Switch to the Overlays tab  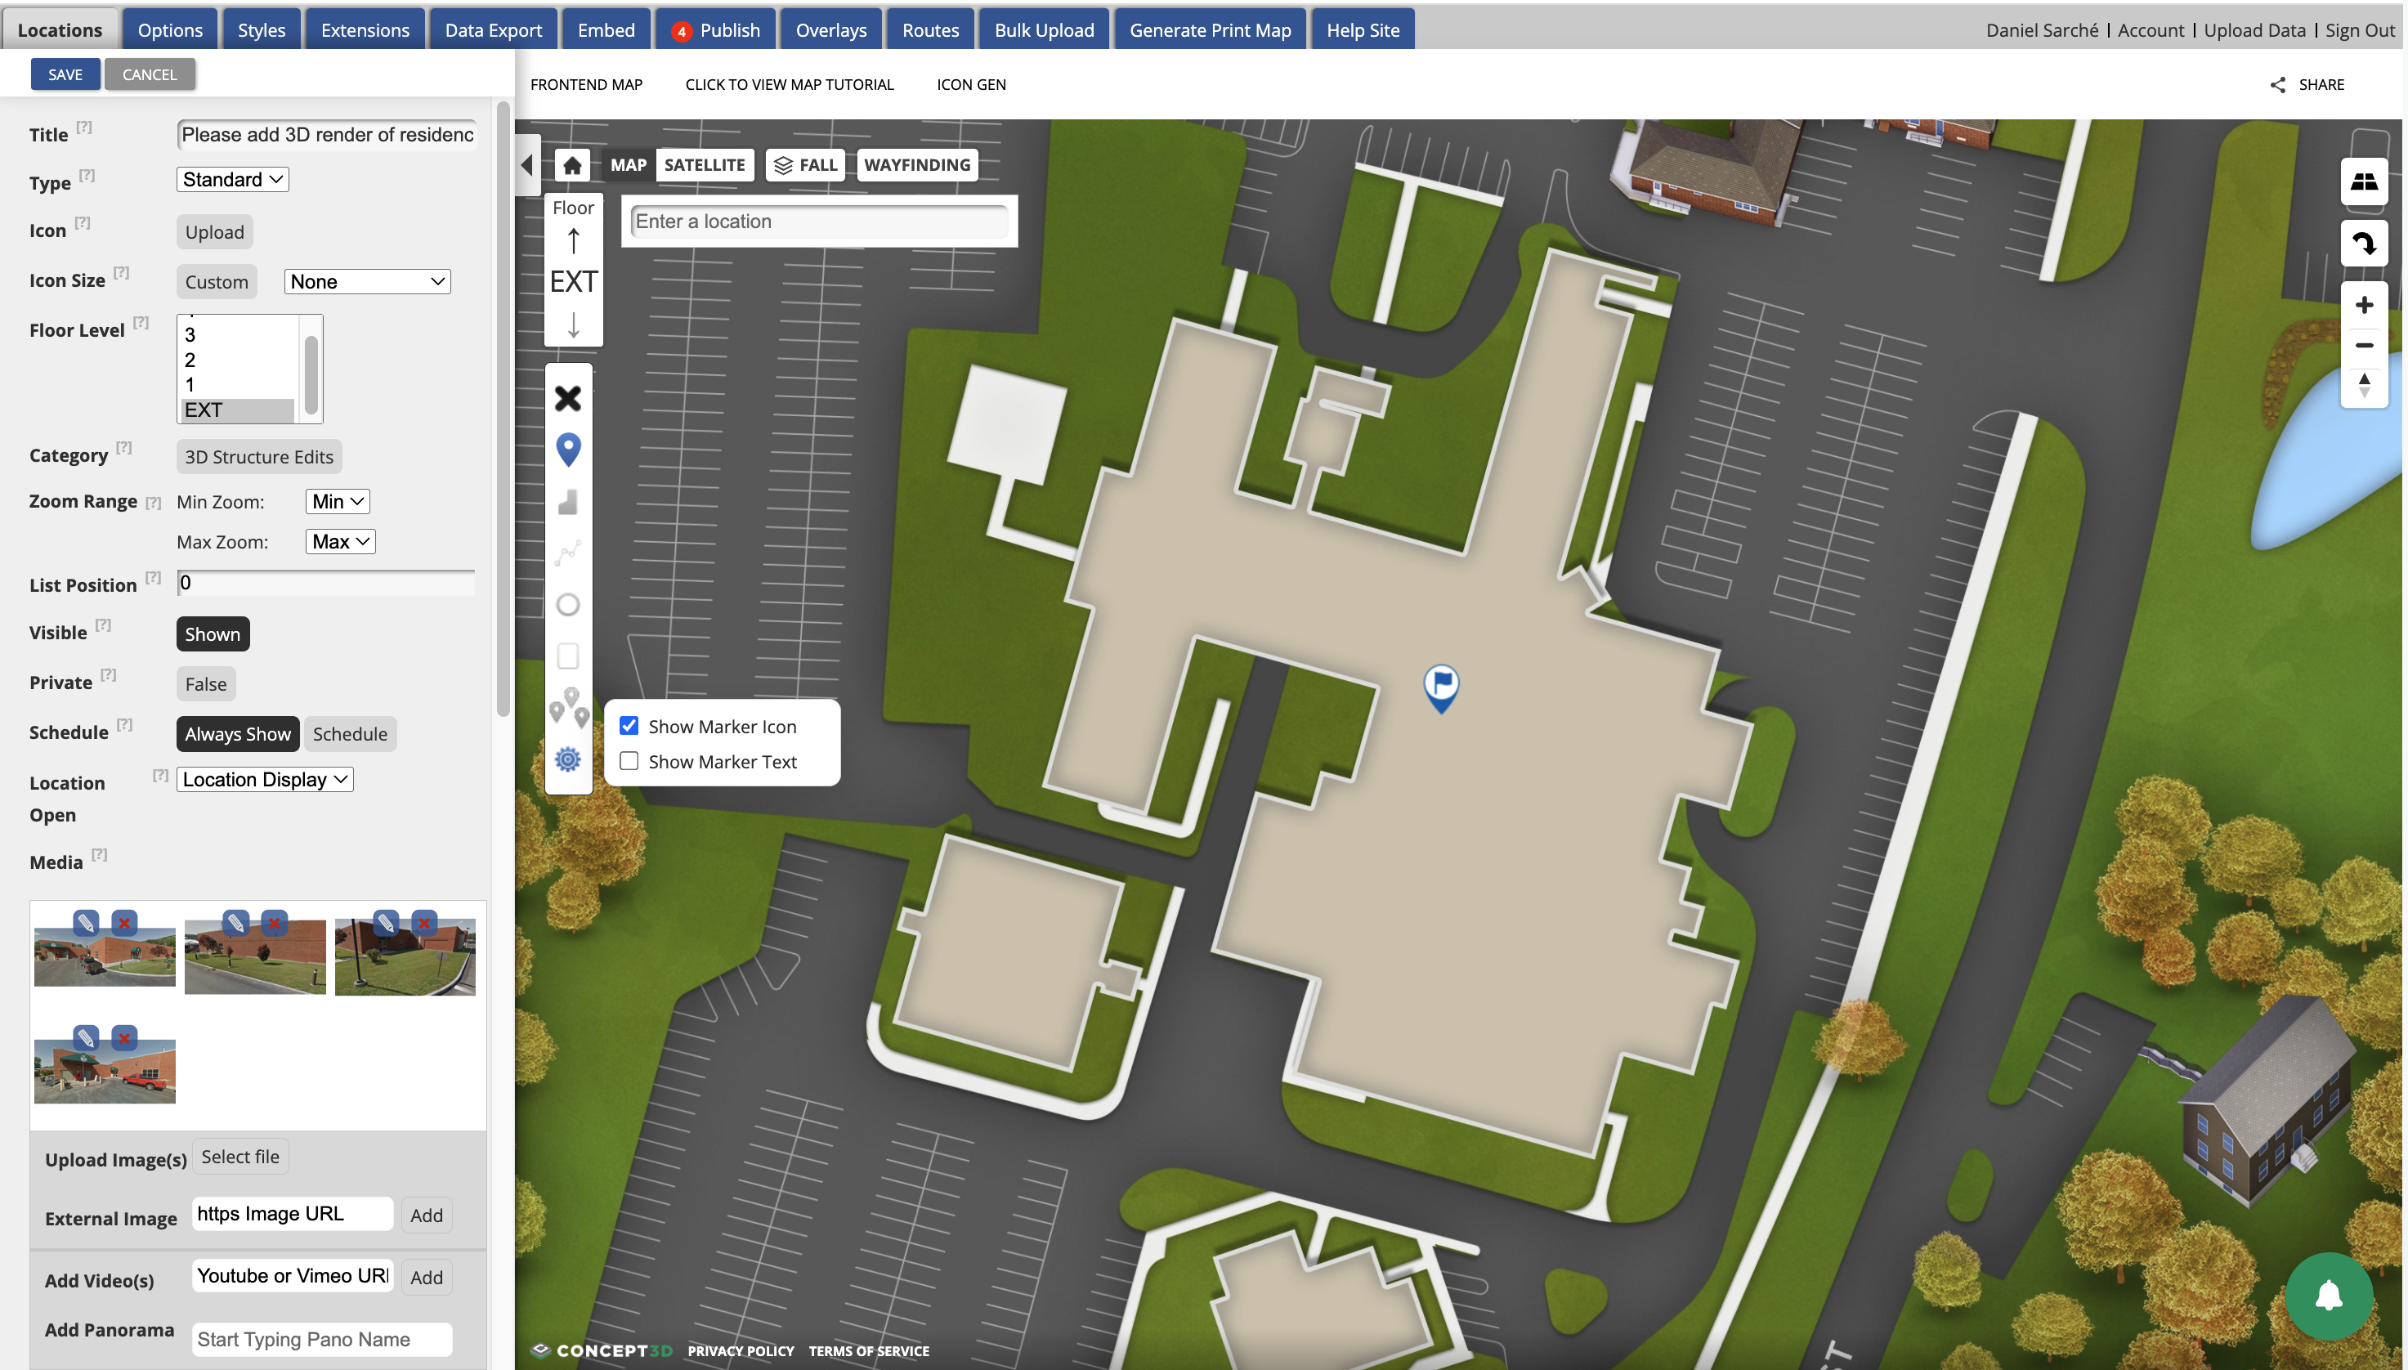tap(830, 30)
